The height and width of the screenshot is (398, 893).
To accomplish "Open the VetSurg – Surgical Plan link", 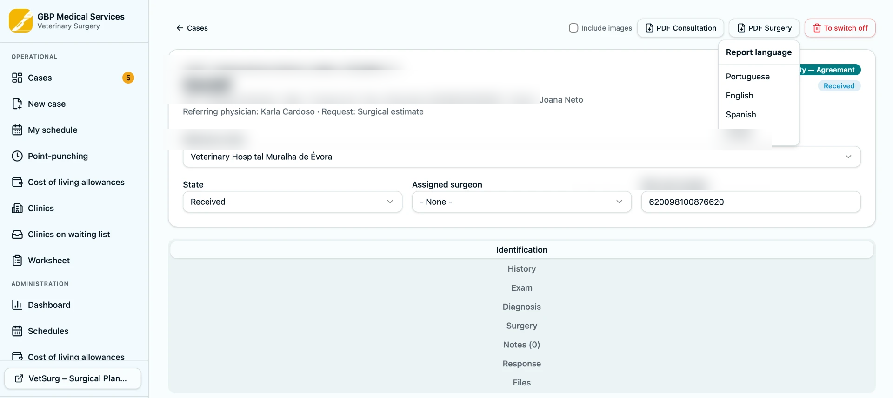I will [73, 378].
